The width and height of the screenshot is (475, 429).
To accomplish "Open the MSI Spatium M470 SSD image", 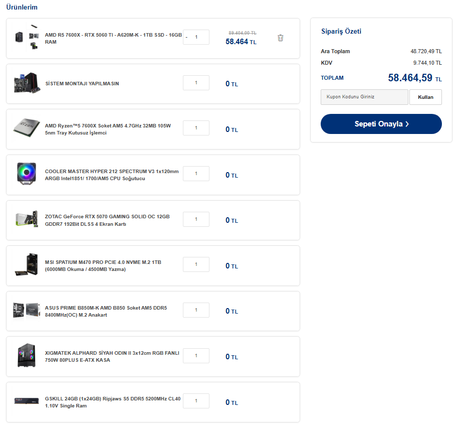I will tap(27, 264).
